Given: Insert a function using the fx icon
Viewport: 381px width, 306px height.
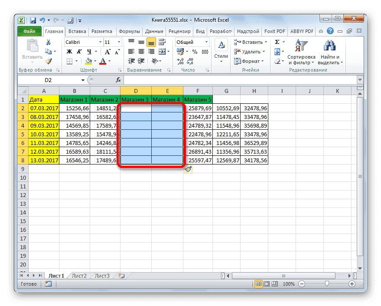Looking at the screenshot, I should pos(117,79).
